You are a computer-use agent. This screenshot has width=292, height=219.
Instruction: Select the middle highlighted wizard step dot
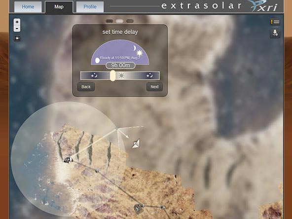119,21
